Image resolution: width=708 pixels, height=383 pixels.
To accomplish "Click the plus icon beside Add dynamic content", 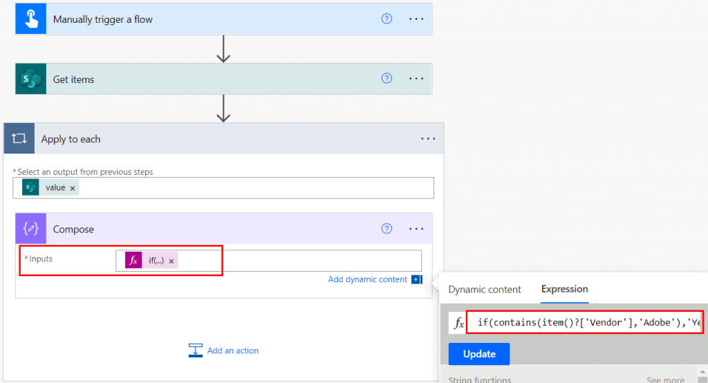I will pos(417,279).
